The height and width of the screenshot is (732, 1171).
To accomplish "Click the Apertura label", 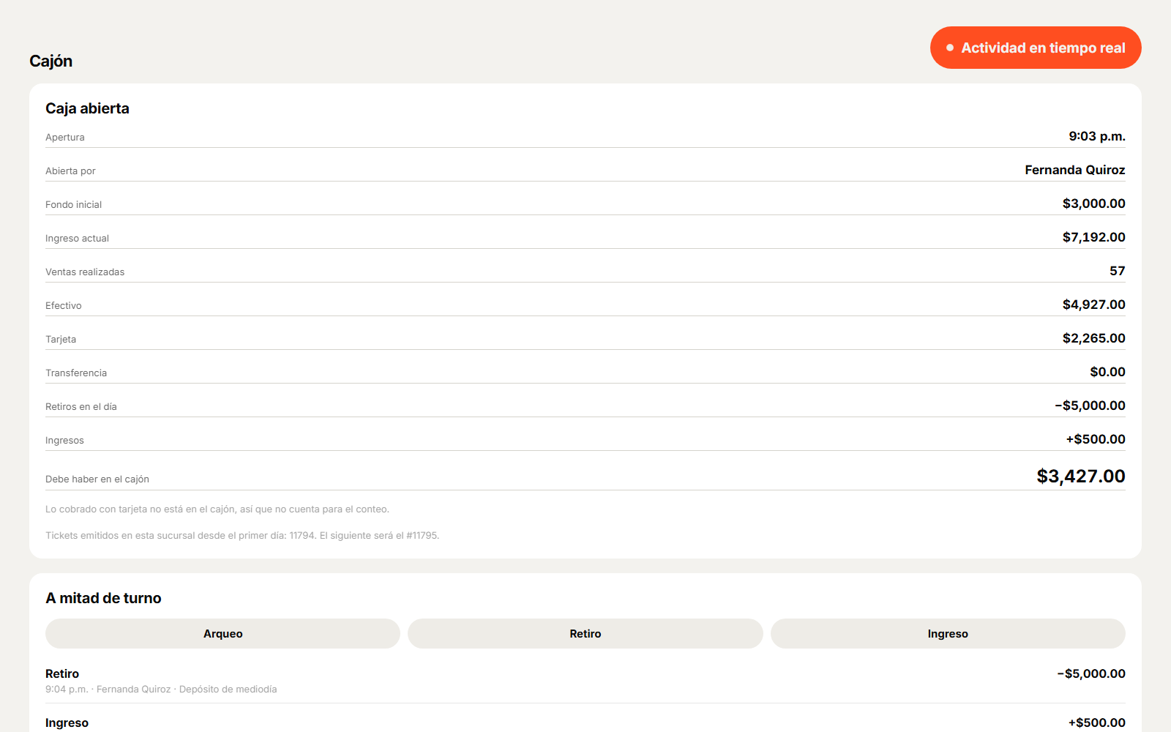I will [x=65, y=138].
